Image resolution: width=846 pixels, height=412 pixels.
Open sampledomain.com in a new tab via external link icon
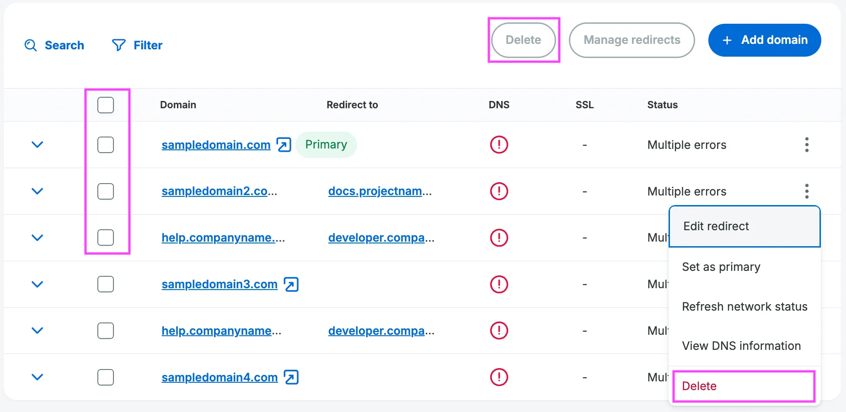[284, 144]
